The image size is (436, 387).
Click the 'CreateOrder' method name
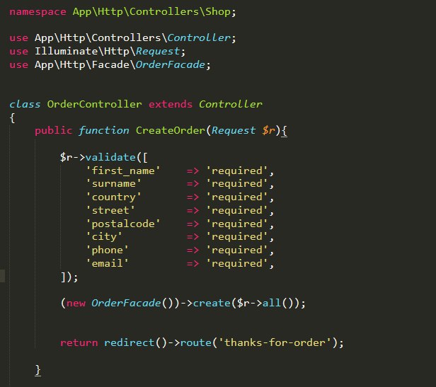tap(171, 130)
